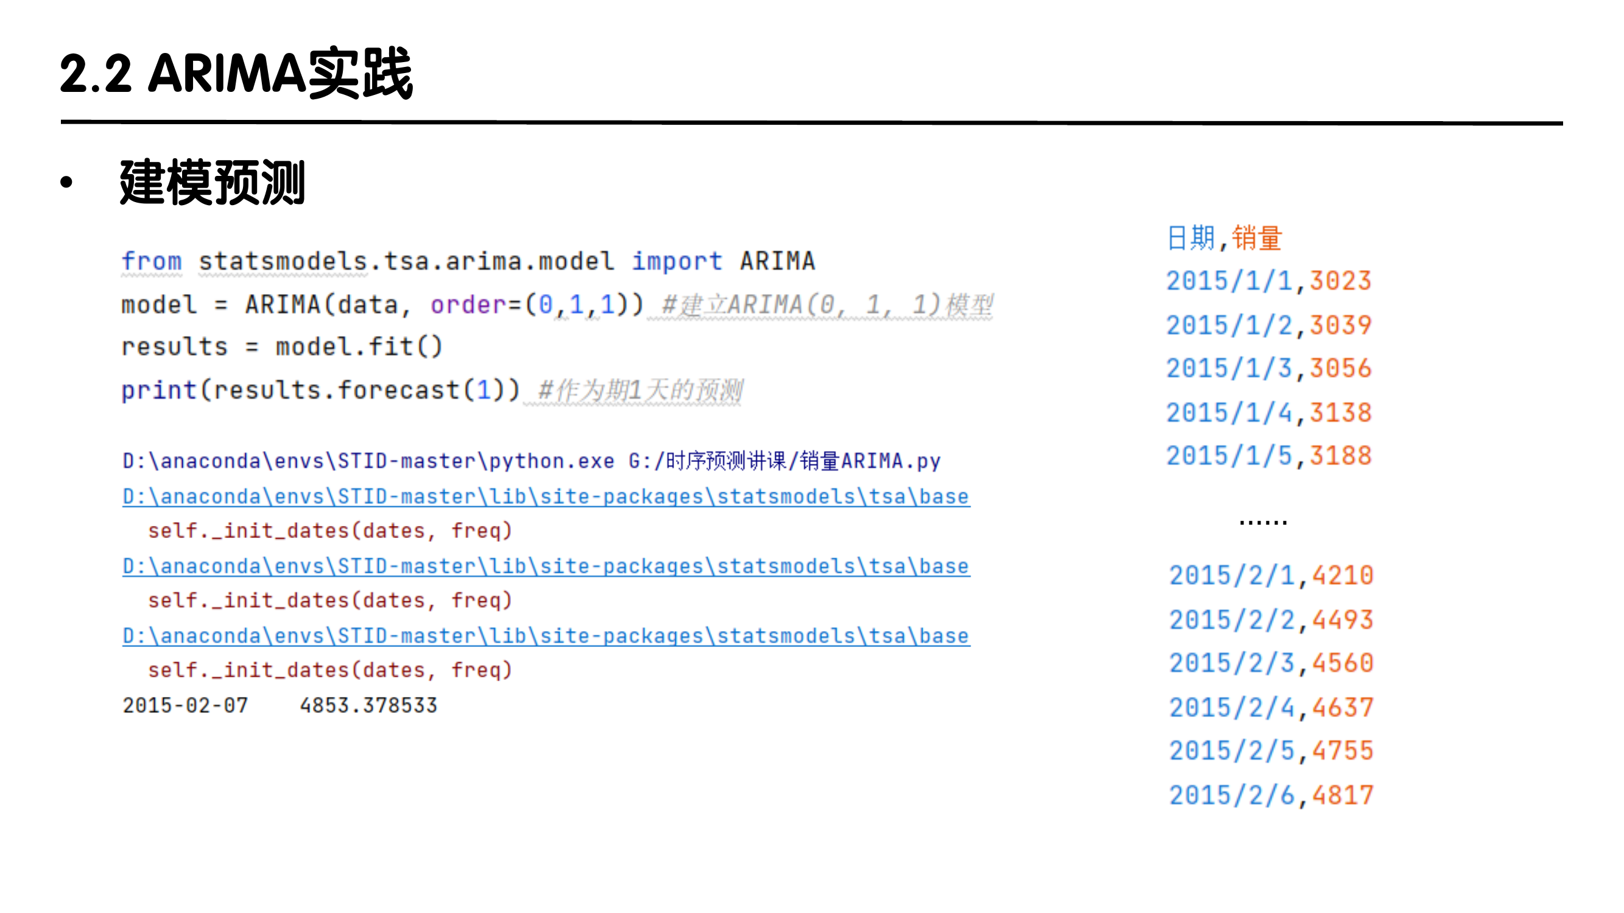The height and width of the screenshot is (913, 1624).
Task: Click the first statsmodels base path link
Action: click(546, 497)
